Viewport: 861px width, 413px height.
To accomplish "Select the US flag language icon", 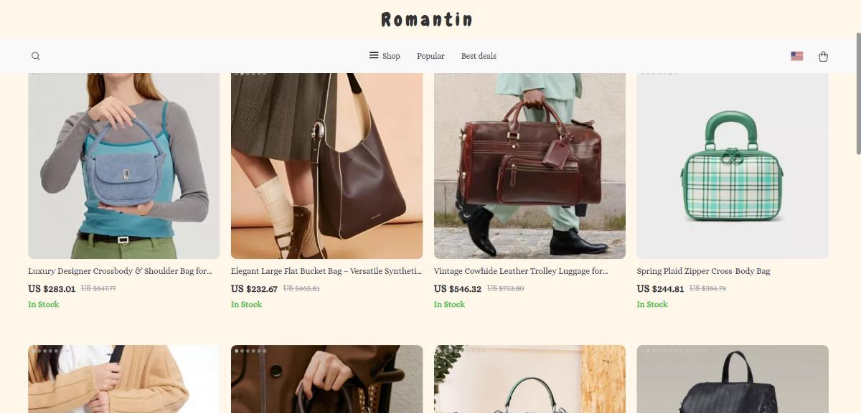I will coord(796,56).
